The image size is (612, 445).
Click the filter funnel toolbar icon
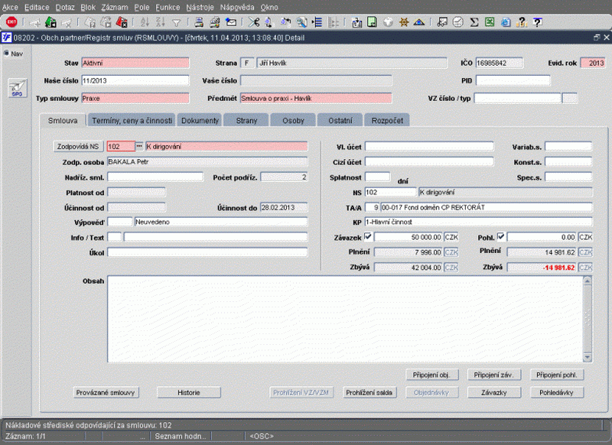coord(177,22)
